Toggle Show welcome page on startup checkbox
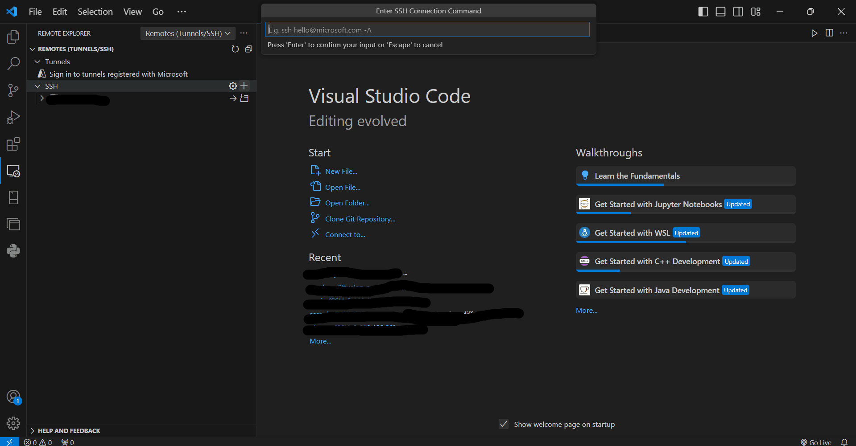The width and height of the screenshot is (856, 446). [504, 424]
